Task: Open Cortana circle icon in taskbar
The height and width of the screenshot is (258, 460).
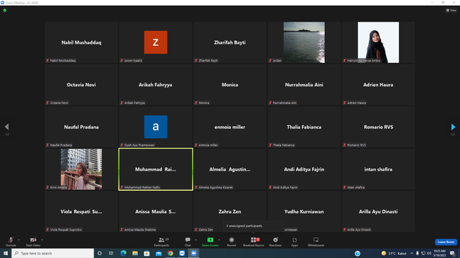Action: (x=99, y=253)
